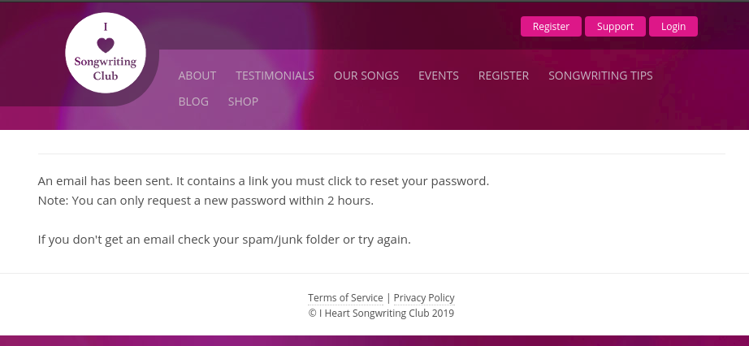This screenshot has width=749, height=346.
Task: Click the Login button
Action: click(x=673, y=27)
